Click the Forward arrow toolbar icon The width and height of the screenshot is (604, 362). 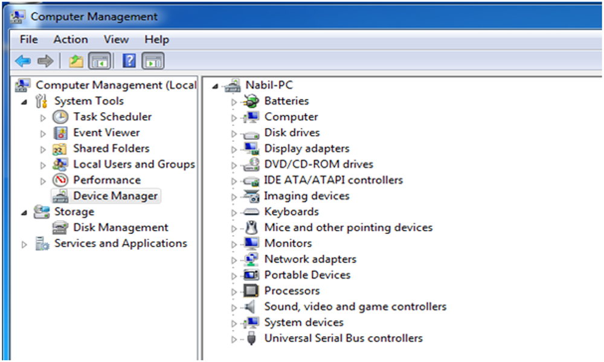[45, 61]
